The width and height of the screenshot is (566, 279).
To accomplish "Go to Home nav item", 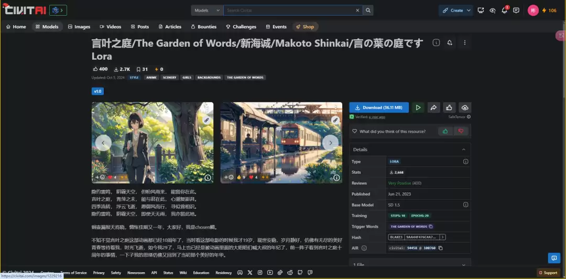I will click(x=16, y=27).
